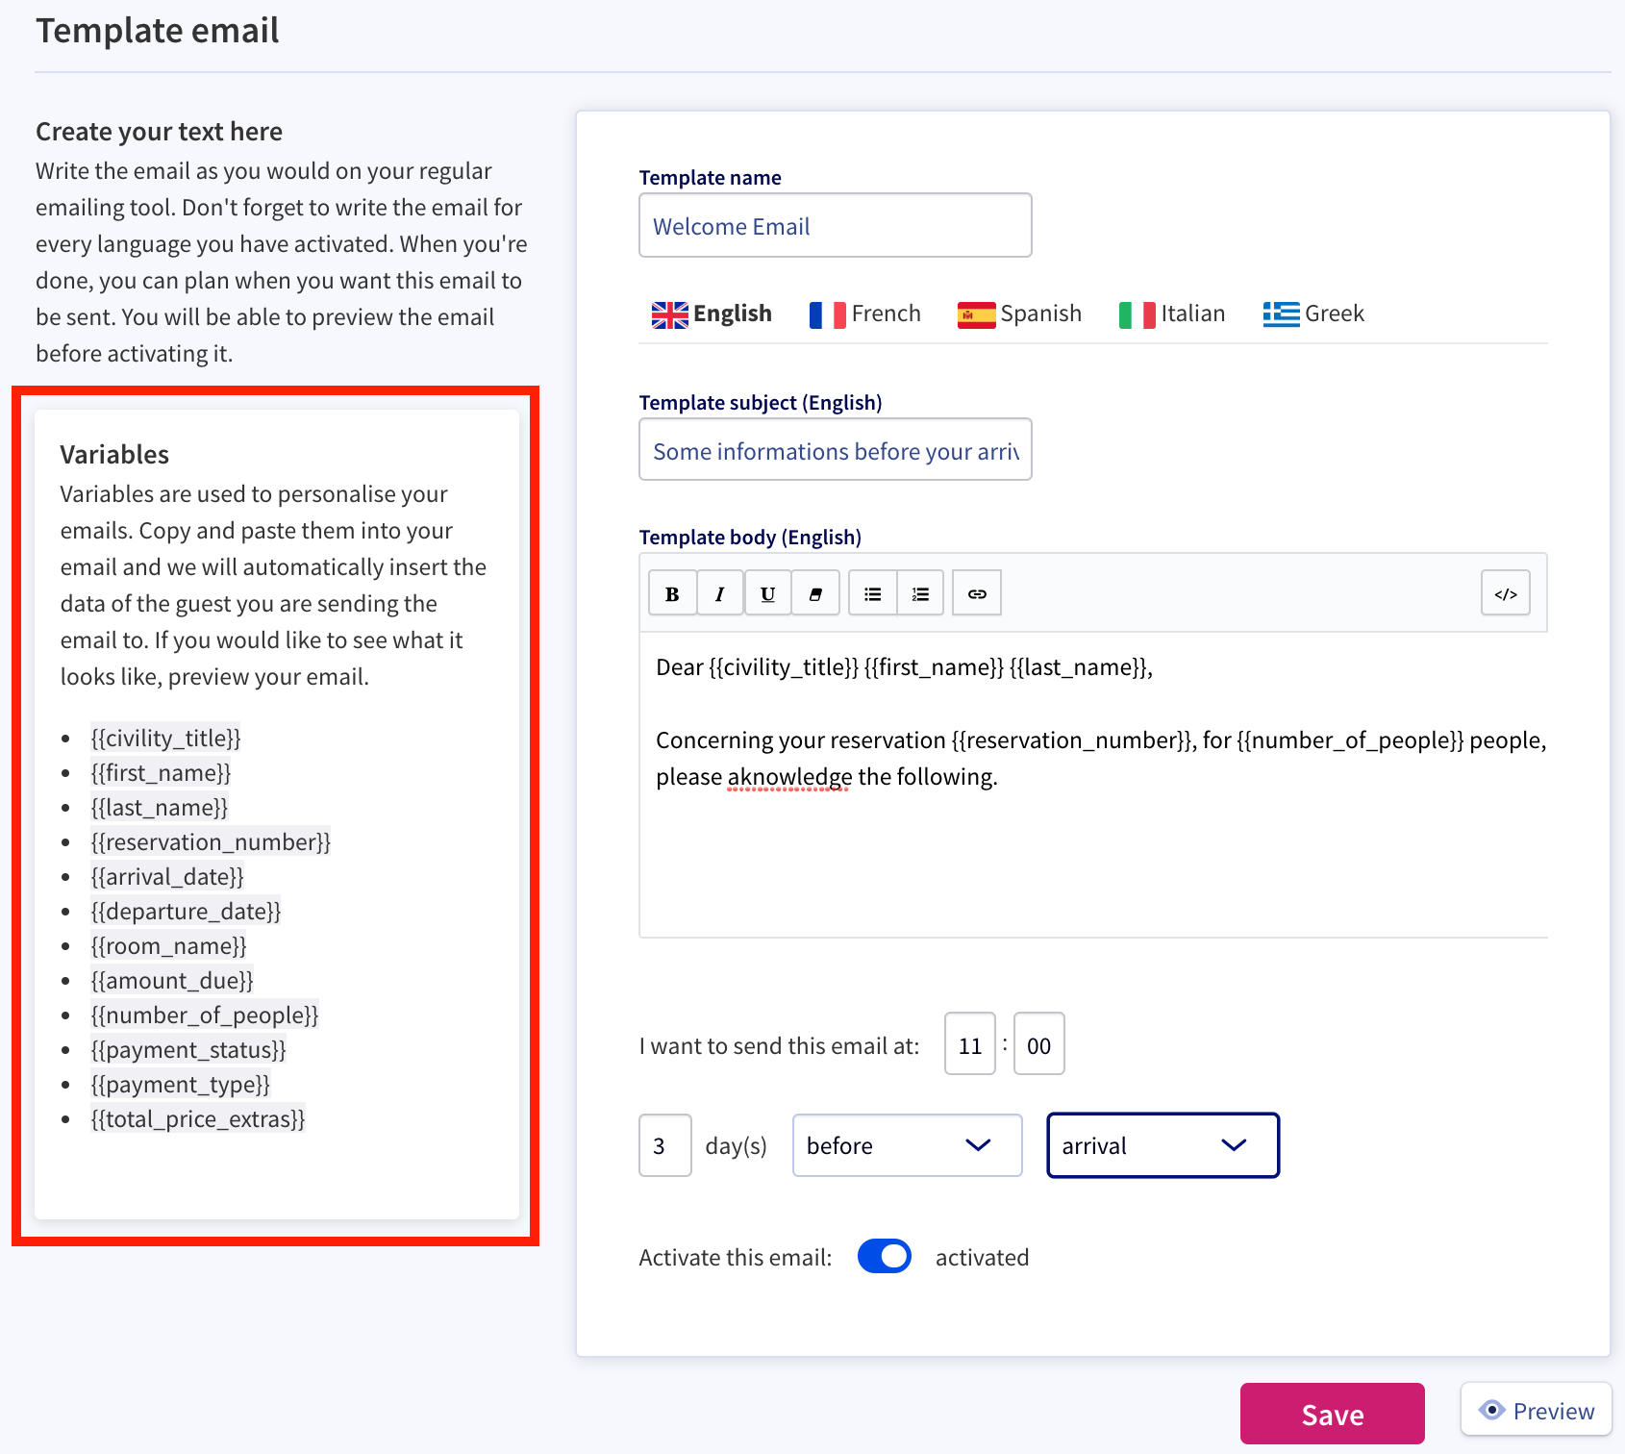Open the before timing dropdown
This screenshot has width=1625, height=1454.
click(907, 1145)
